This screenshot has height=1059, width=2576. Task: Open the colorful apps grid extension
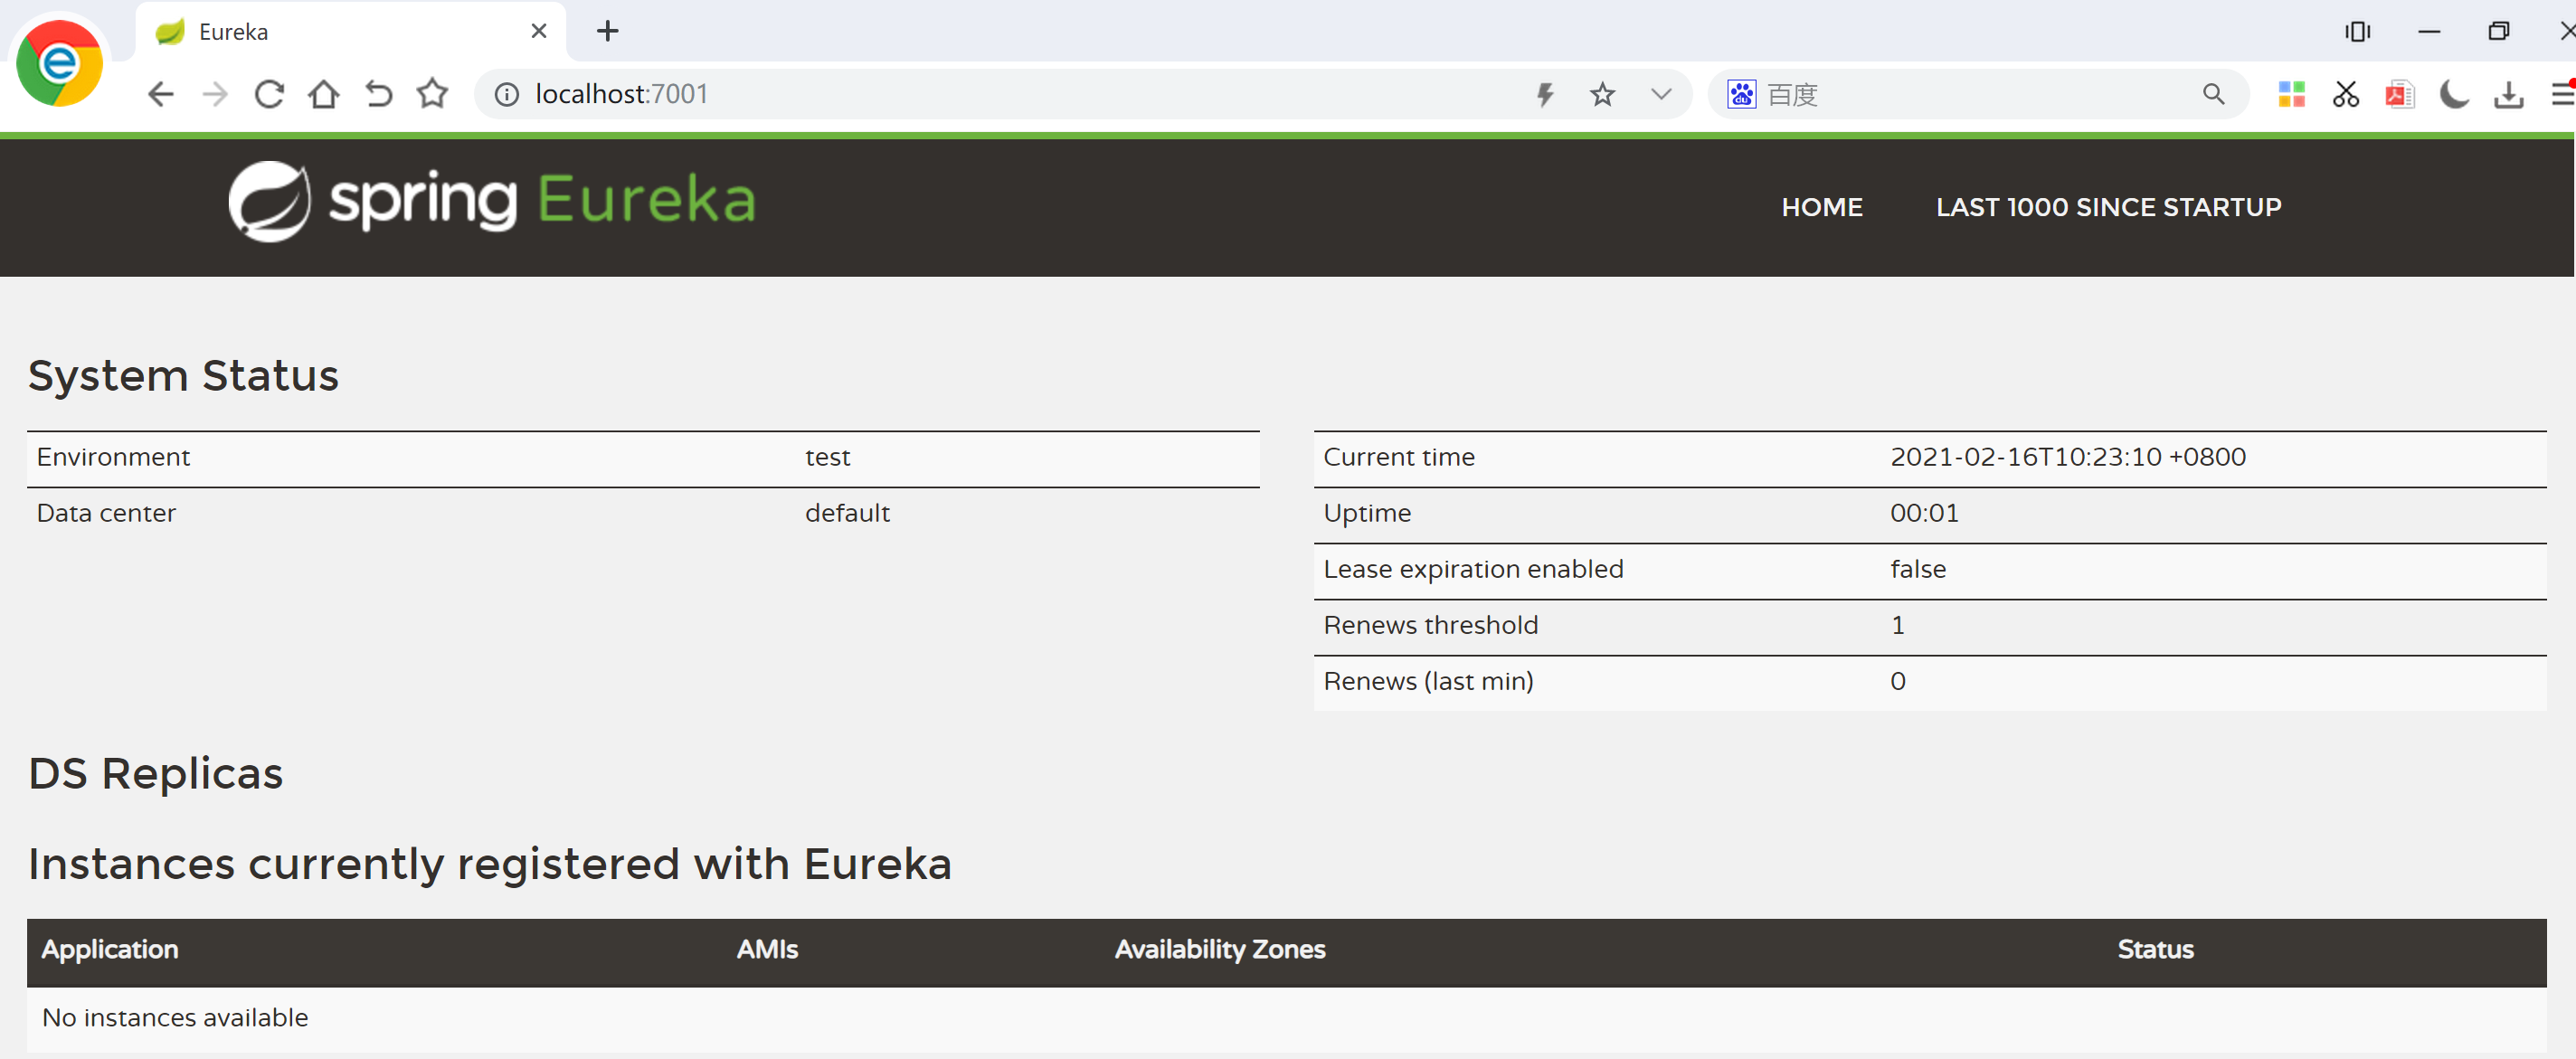point(2290,95)
